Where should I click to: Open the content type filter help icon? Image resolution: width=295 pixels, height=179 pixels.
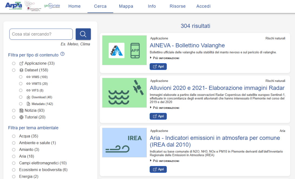[63, 54]
